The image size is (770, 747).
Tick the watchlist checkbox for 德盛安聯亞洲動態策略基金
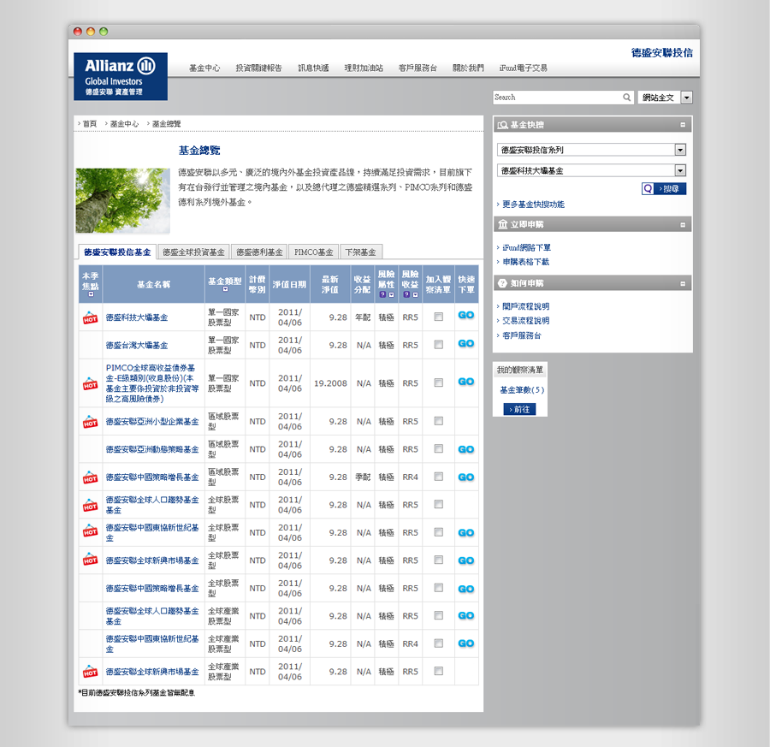click(439, 449)
